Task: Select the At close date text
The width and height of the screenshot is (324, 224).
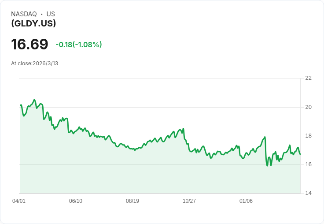Action: [35, 63]
